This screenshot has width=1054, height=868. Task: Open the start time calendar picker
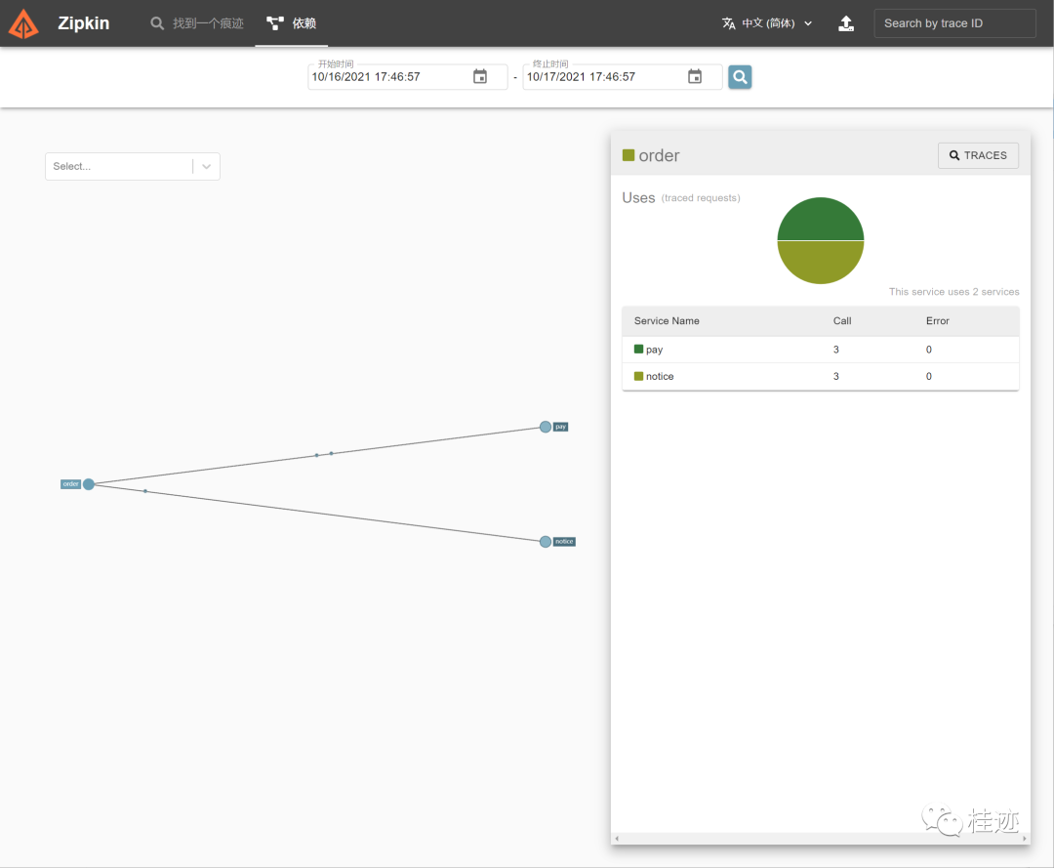click(480, 77)
